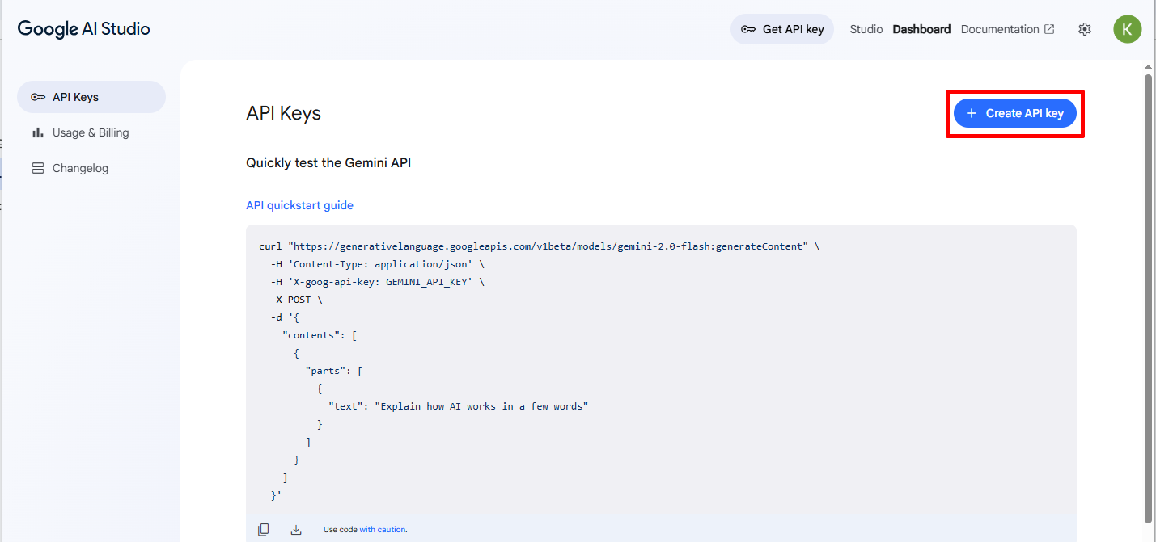Click the scrollbar up arrow
1156x542 pixels.
click(1148, 66)
